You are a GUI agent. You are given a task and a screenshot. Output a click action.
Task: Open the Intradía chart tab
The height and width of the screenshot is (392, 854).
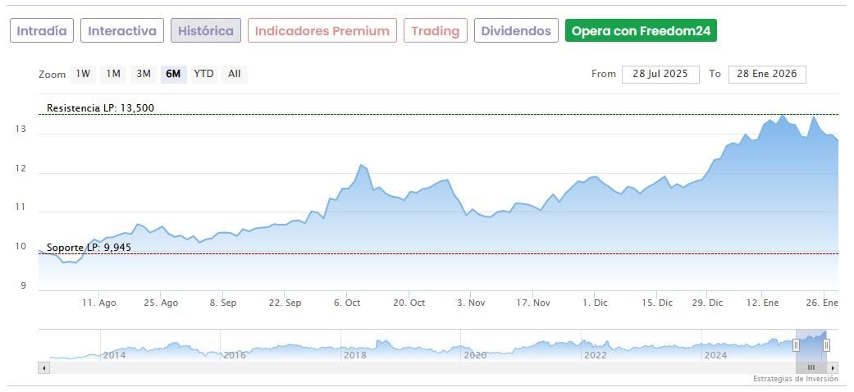coord(42,31)
